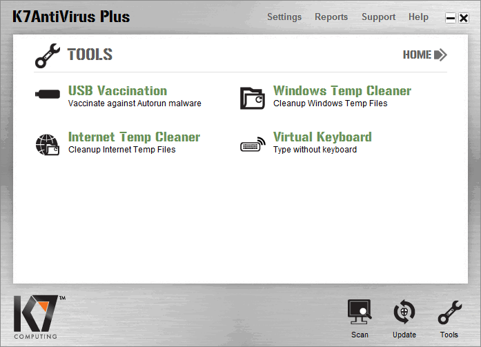This screenshot has height=347, width=481.
Task: Click the Windows Temp Cleaner folder icon
Action: click(252, 98)
